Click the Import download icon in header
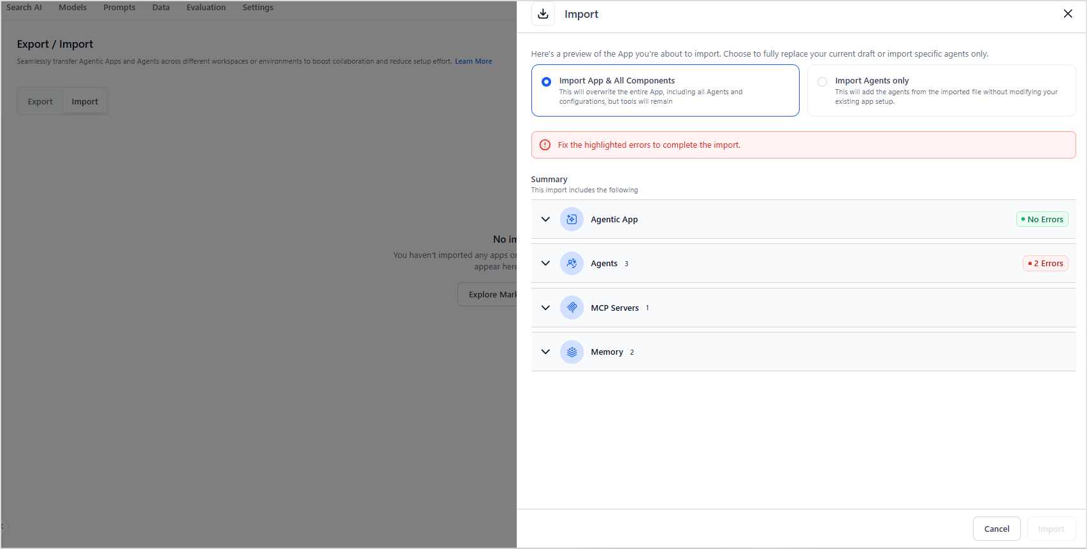Image resolution: width=1087 pixels, height=549 pixels. (543, 14)
